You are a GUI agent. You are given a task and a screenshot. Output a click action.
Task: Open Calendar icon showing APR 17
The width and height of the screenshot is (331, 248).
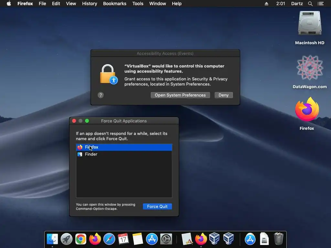[123, 239]
